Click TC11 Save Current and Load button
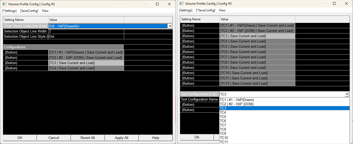The height and width of the screenshot is (144, 353). 257,78
